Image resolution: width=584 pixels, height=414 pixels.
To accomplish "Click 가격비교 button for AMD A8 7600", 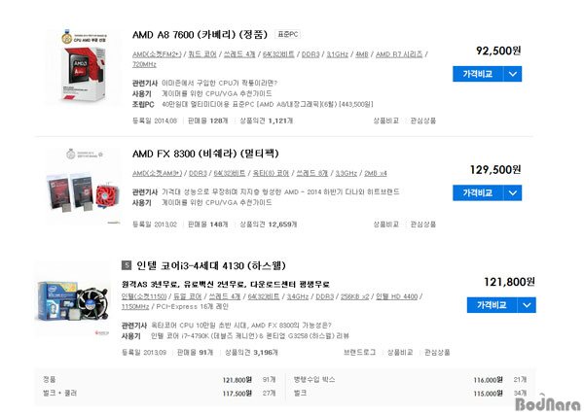I will click(478, 74).
